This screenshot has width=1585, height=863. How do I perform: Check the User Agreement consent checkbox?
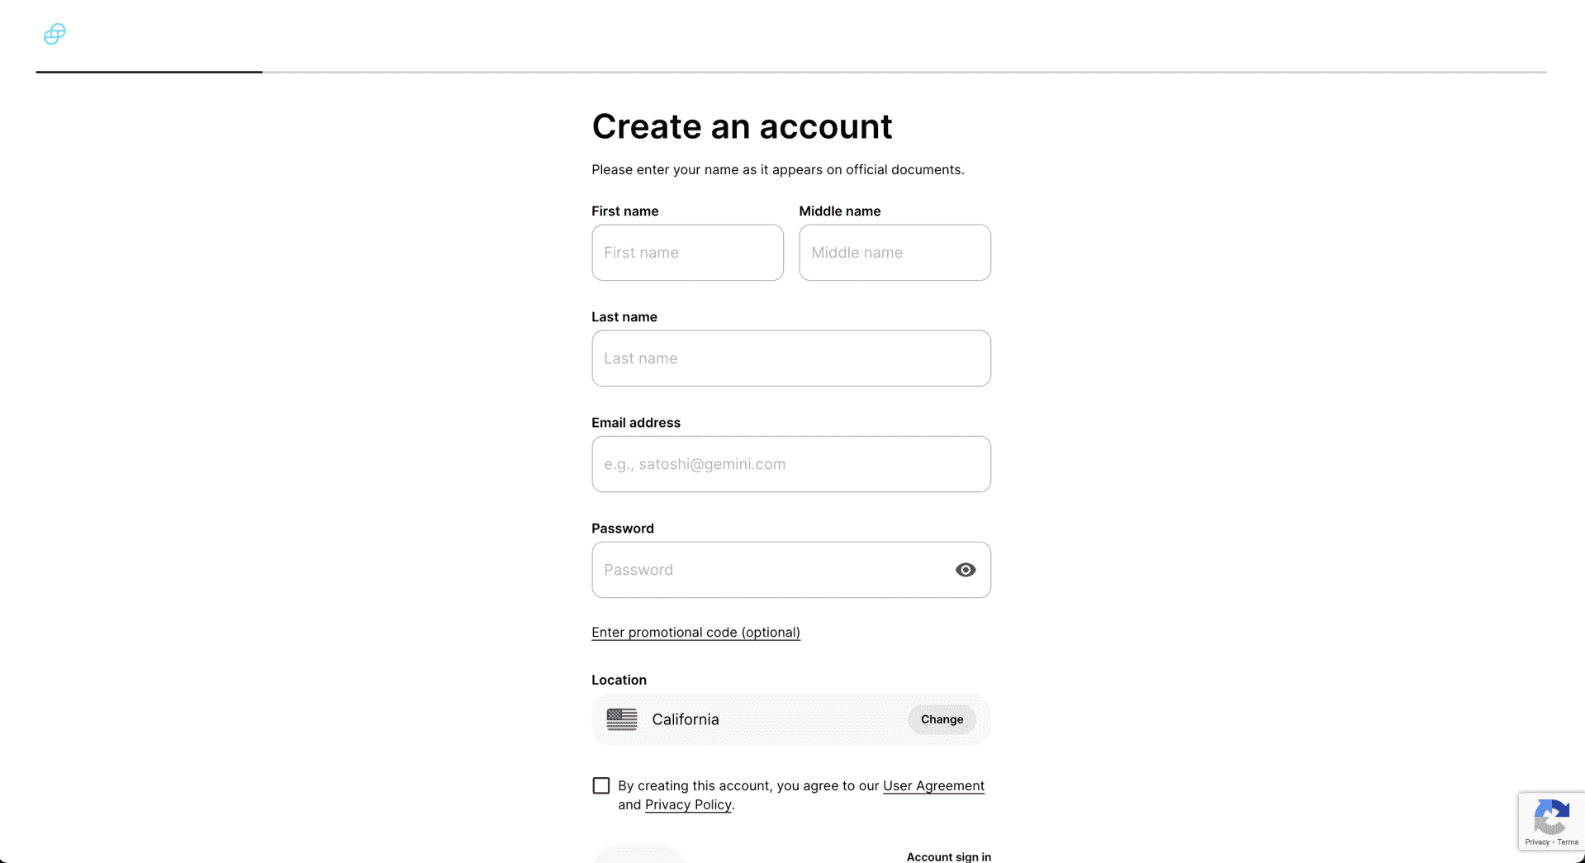[601, 785]
